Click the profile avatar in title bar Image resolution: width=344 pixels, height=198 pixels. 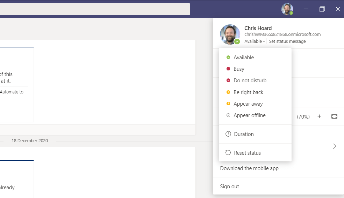(287, 9)
